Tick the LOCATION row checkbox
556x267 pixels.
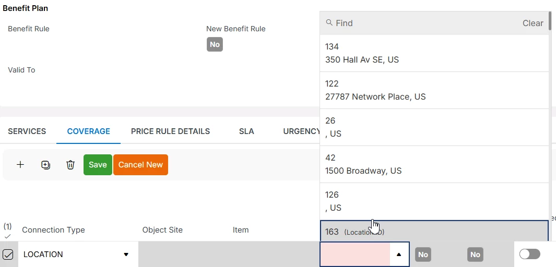coord(8,254)
